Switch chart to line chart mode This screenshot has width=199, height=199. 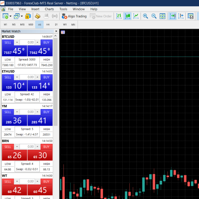point(136,16)
